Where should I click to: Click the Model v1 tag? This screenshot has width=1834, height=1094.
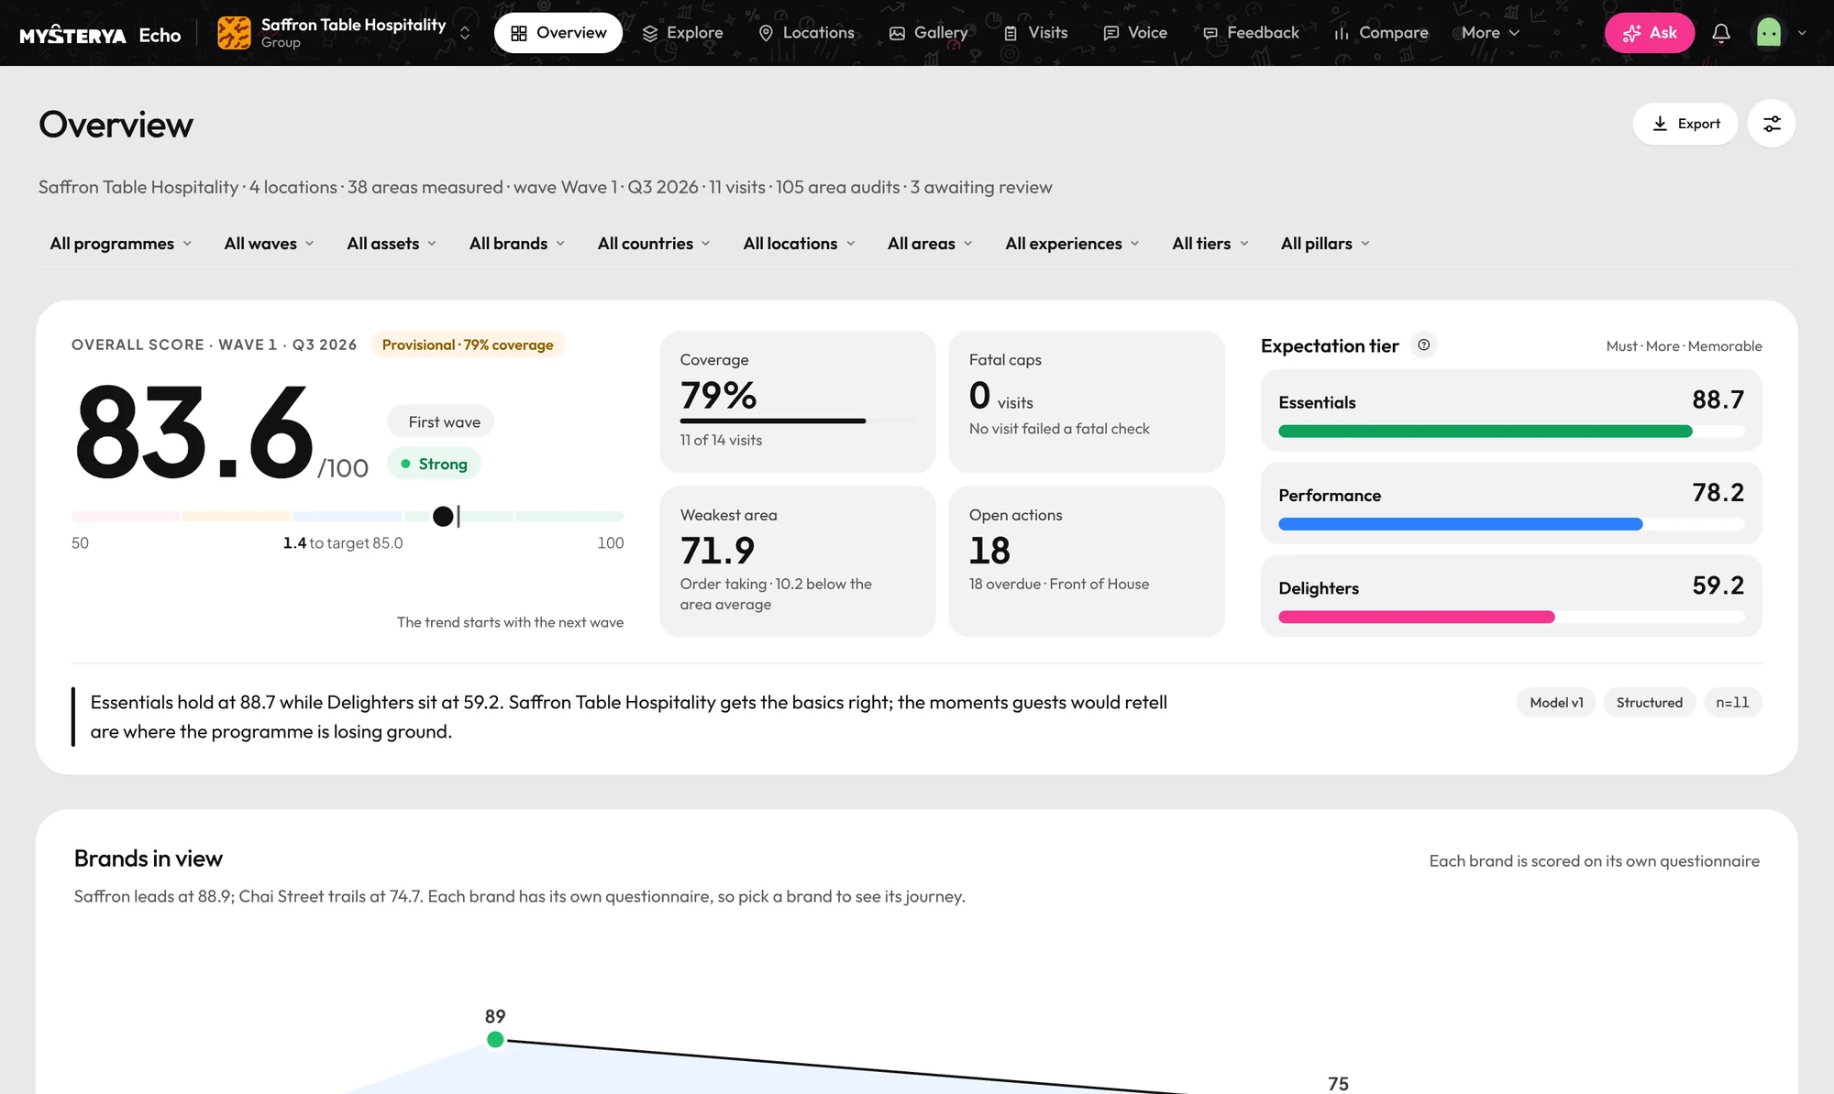pos(1556,703)
